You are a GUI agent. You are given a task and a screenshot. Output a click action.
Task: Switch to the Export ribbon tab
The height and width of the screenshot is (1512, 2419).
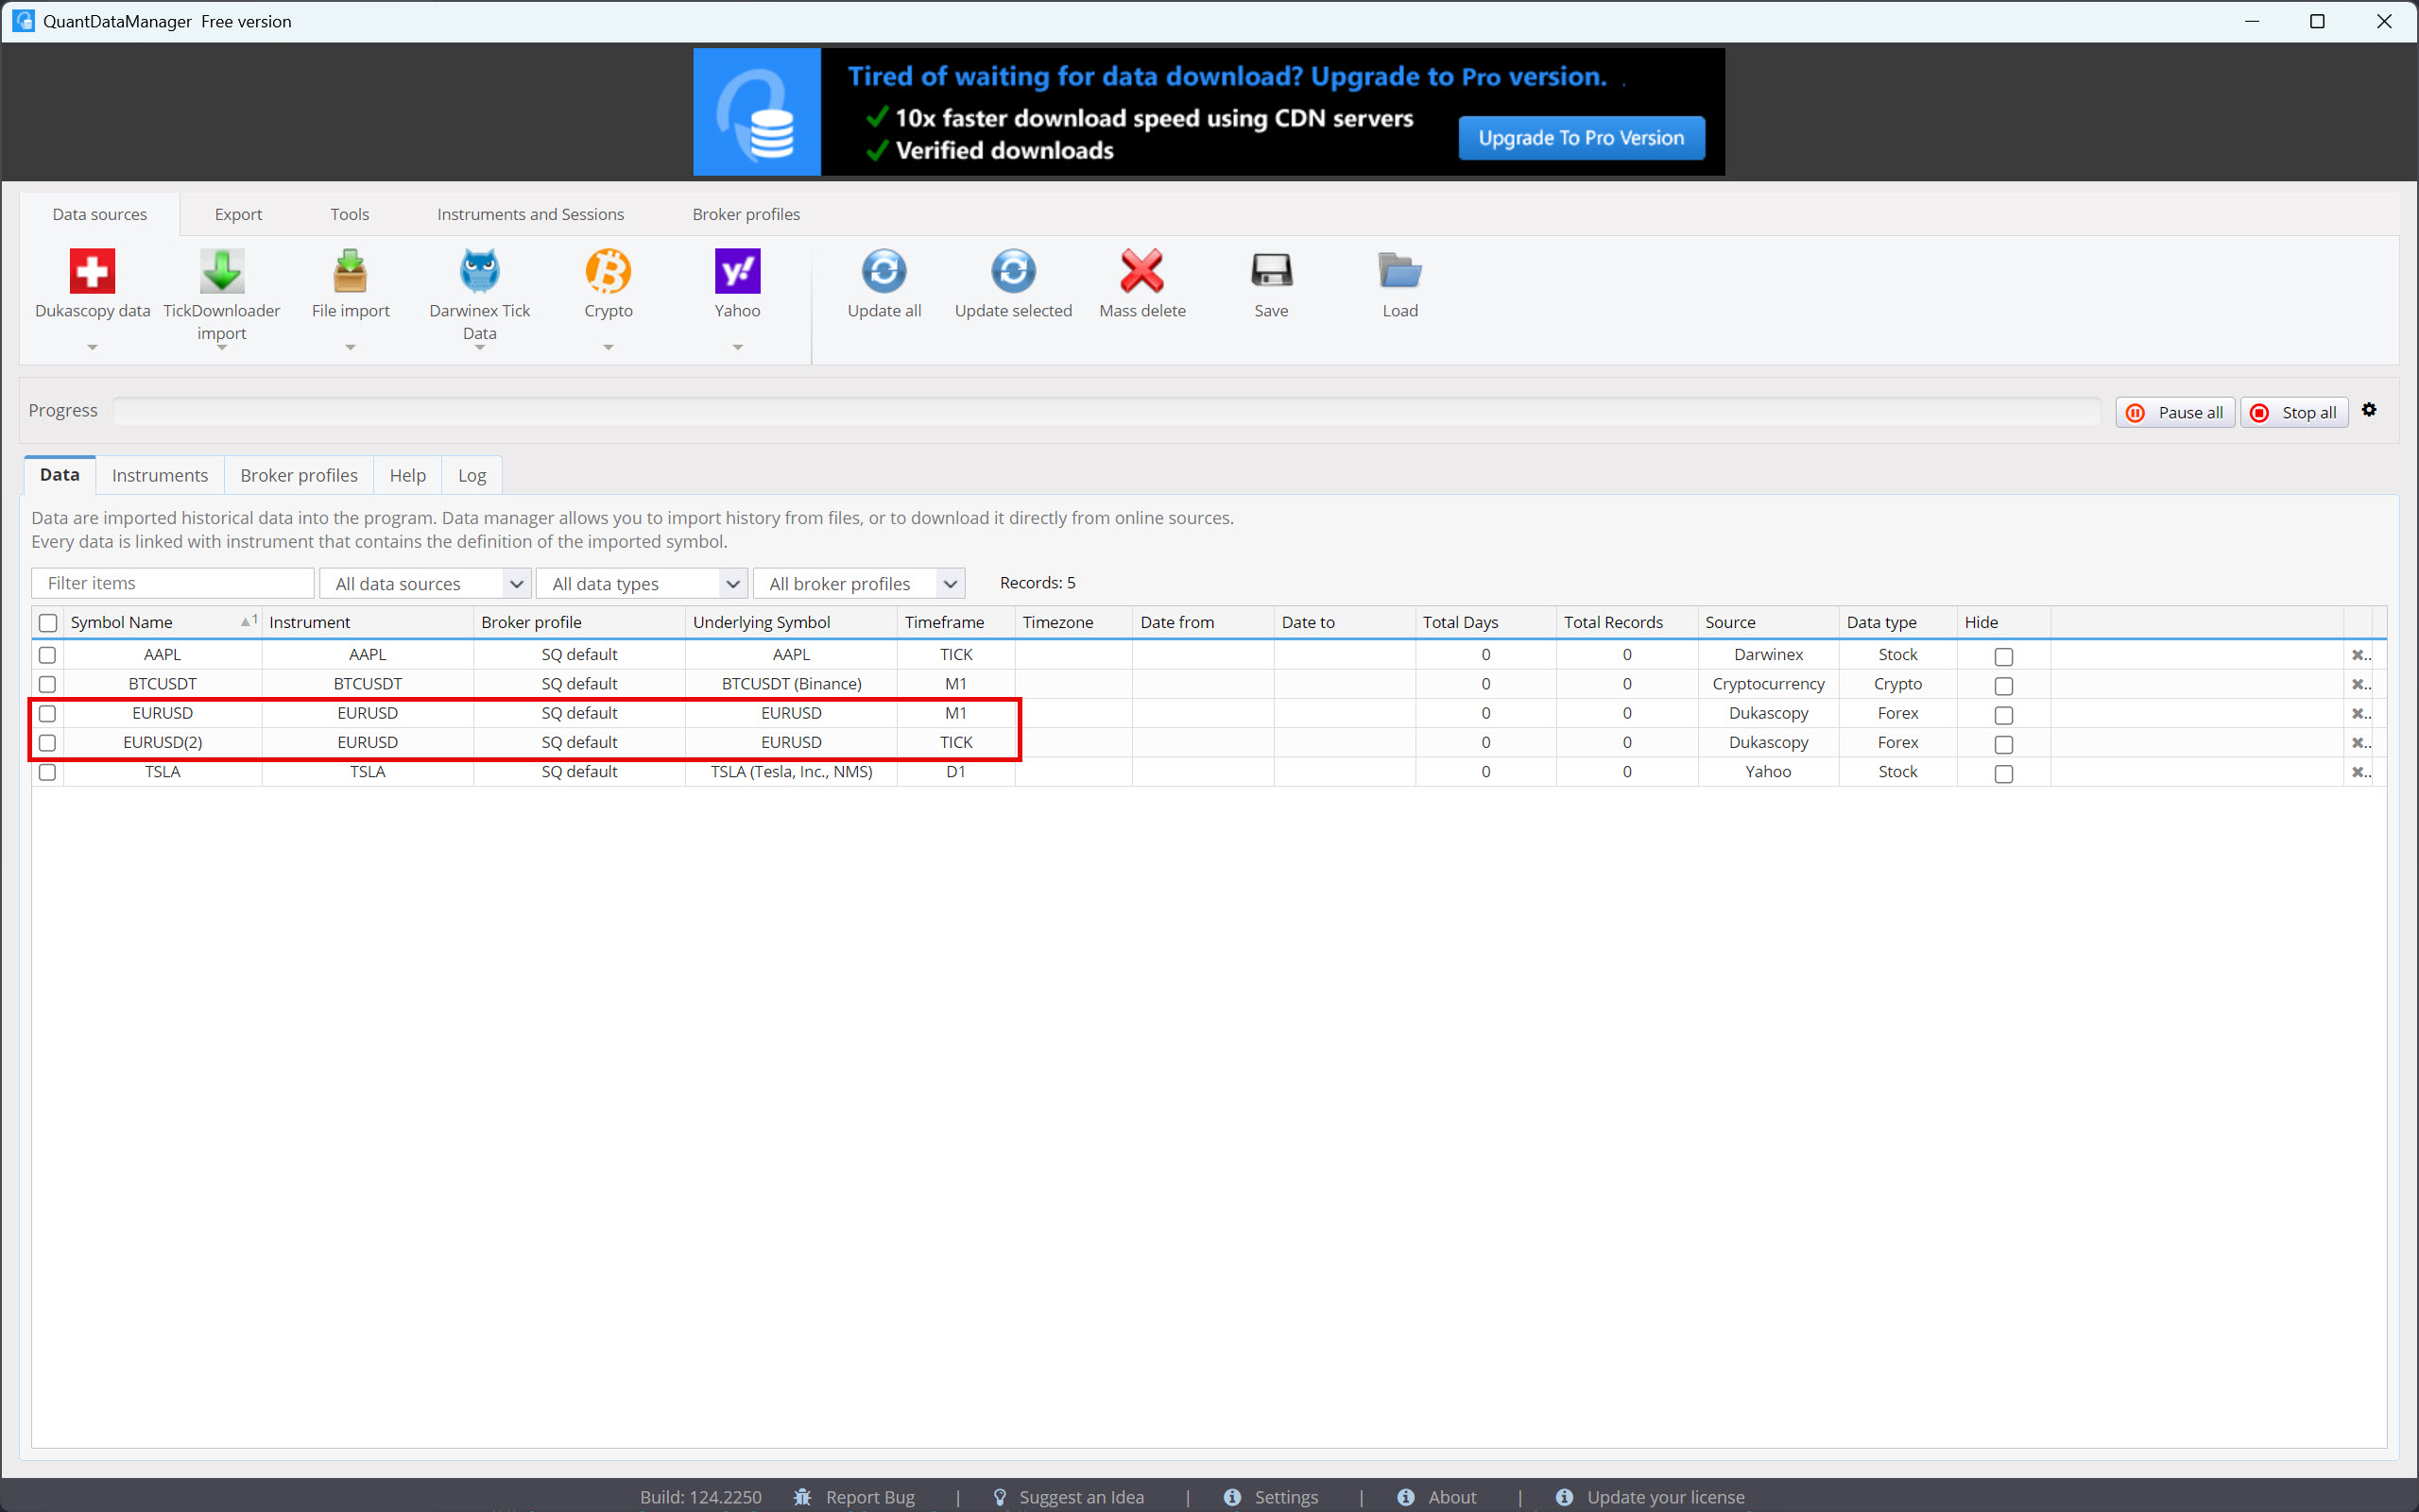238,214
